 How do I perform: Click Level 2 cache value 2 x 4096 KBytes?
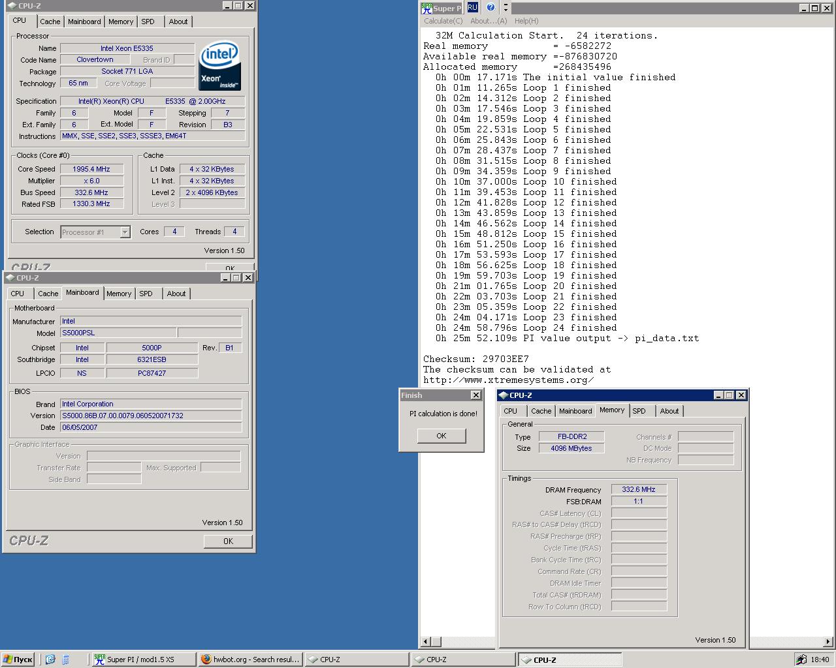pos(213,192)
